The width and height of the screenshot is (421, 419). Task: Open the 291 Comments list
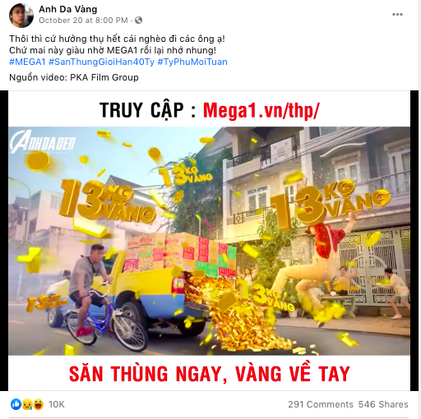pyautogui.click(x=321, y=404)
